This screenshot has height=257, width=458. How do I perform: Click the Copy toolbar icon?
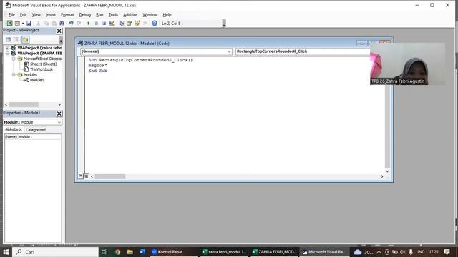(x=46, y=23)
